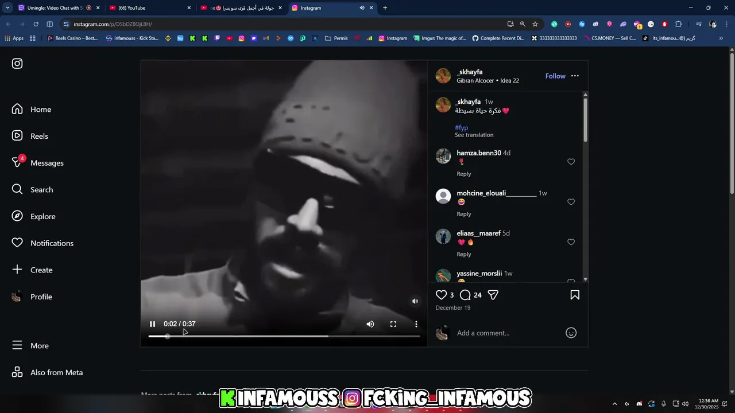
Task: Open Imgur bookmark
Action: pos(440,38)
